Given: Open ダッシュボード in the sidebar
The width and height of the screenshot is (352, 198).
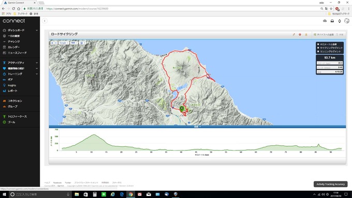Looking at the screenshot, I should 16,31.
